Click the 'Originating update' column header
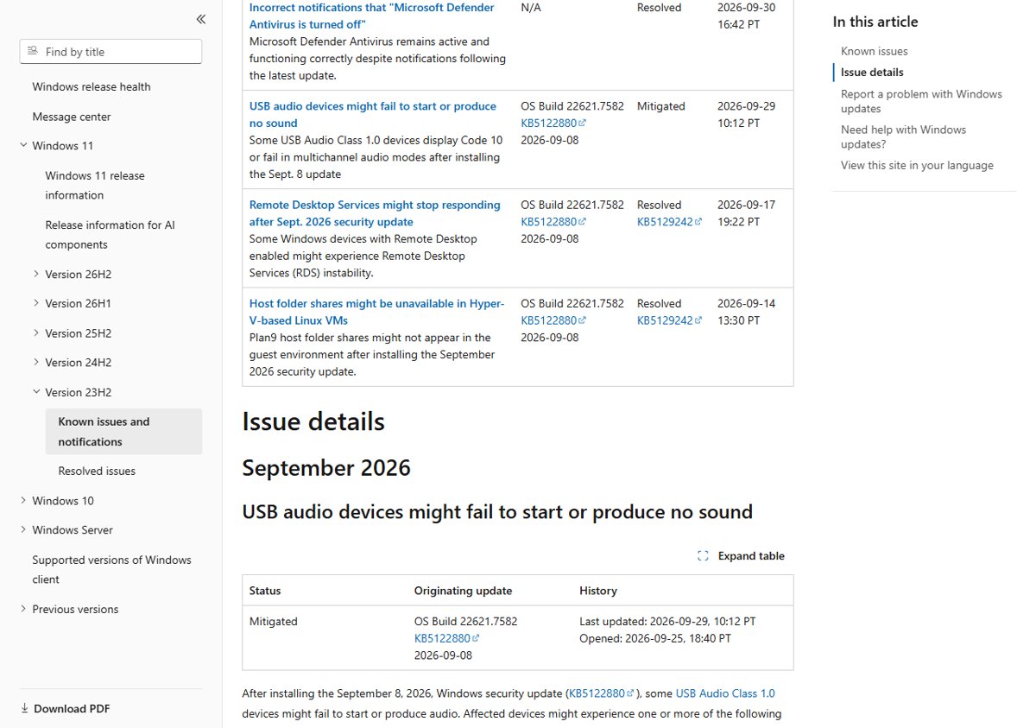 (463, 592)
